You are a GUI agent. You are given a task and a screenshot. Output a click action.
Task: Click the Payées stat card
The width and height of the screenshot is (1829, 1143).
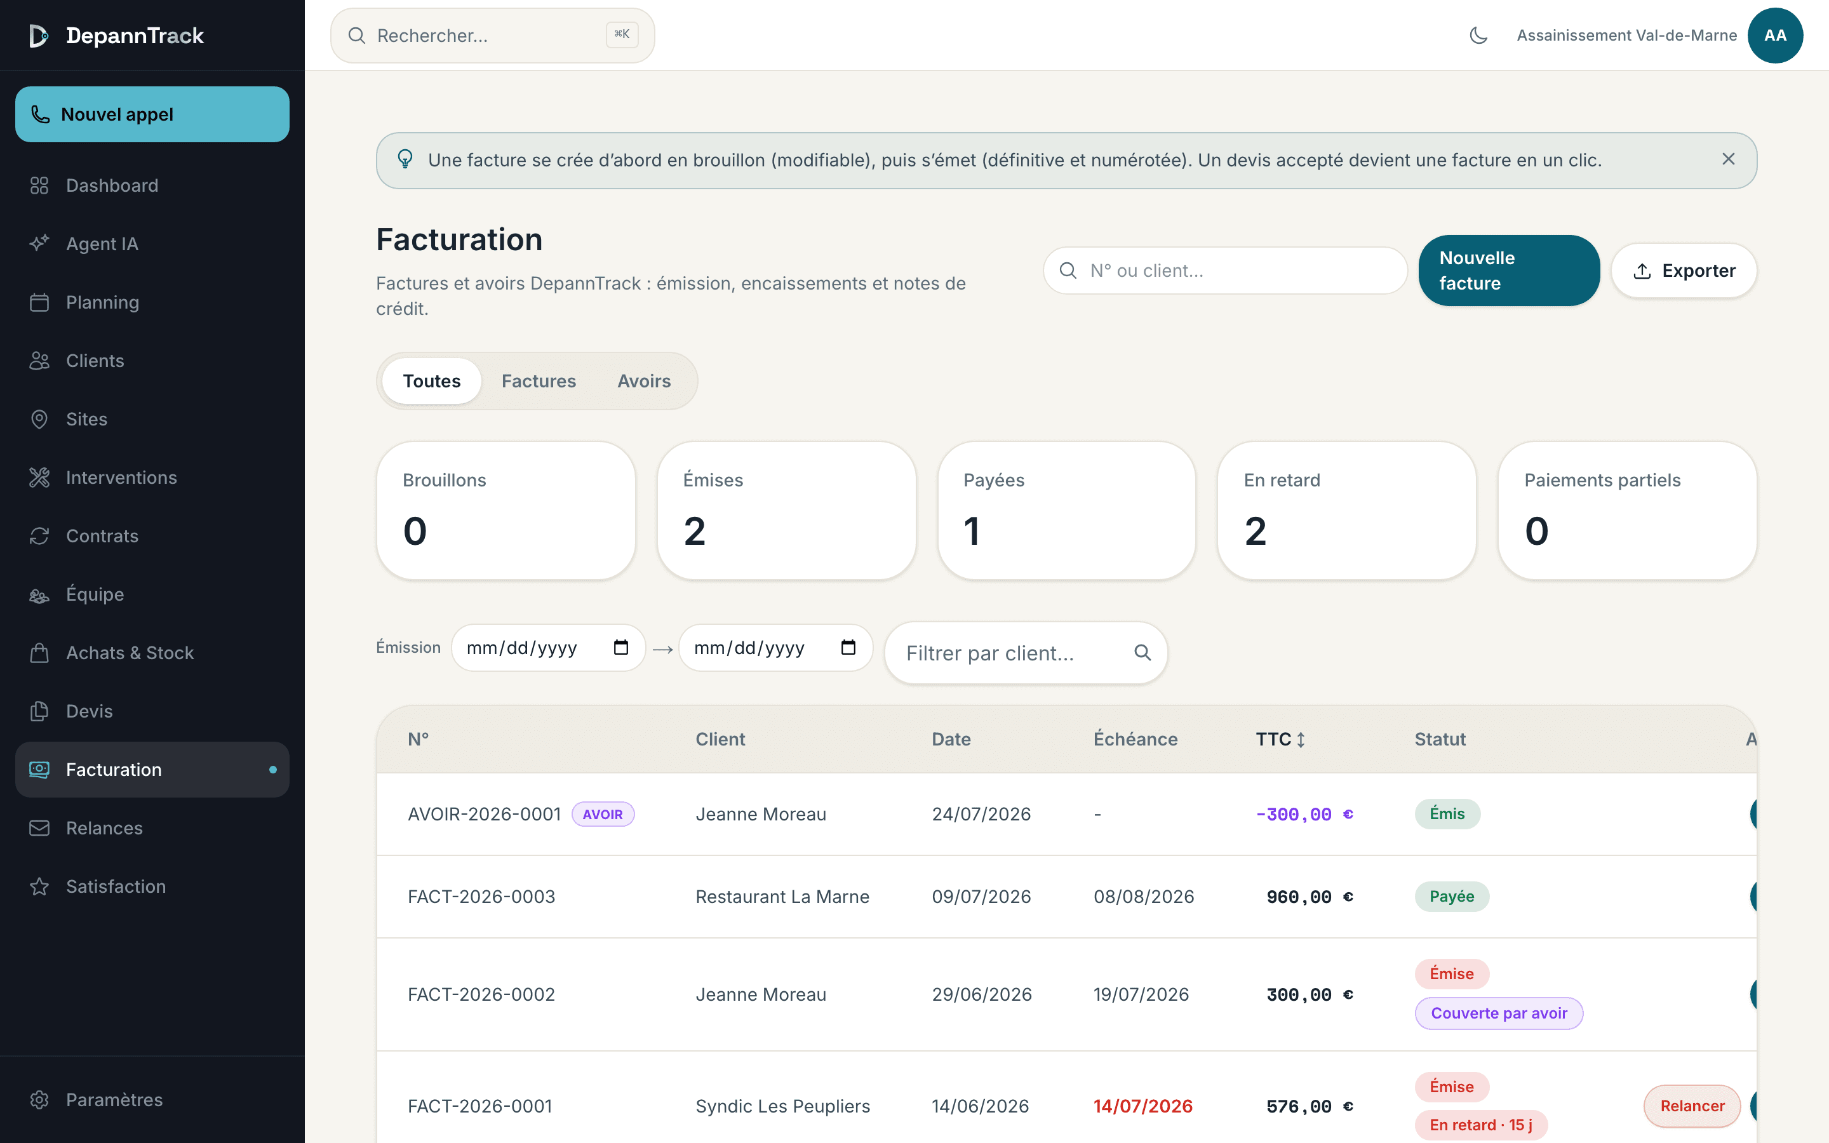tap(1066, 511)
